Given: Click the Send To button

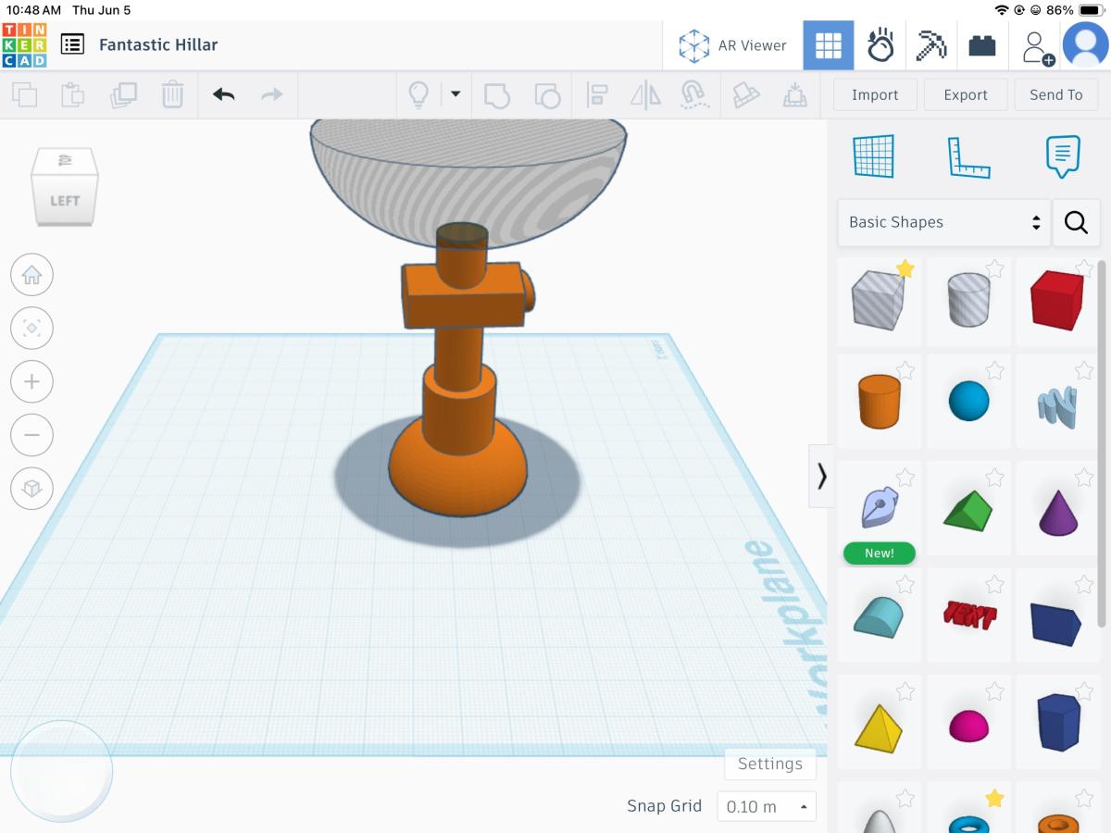Looking at the screenshot, I should click(x=1055, y=94).
